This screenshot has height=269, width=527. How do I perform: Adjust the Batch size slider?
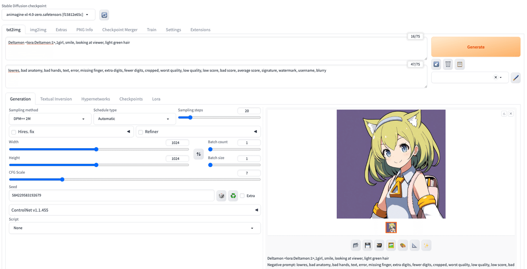click(x=234, y=165)
